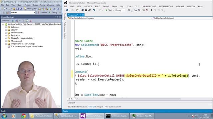Viewport: 213px width, 119px height.
Task: Click the disconnect icon in Object Explorer toolbar
Action: click(x=16, y=20)
